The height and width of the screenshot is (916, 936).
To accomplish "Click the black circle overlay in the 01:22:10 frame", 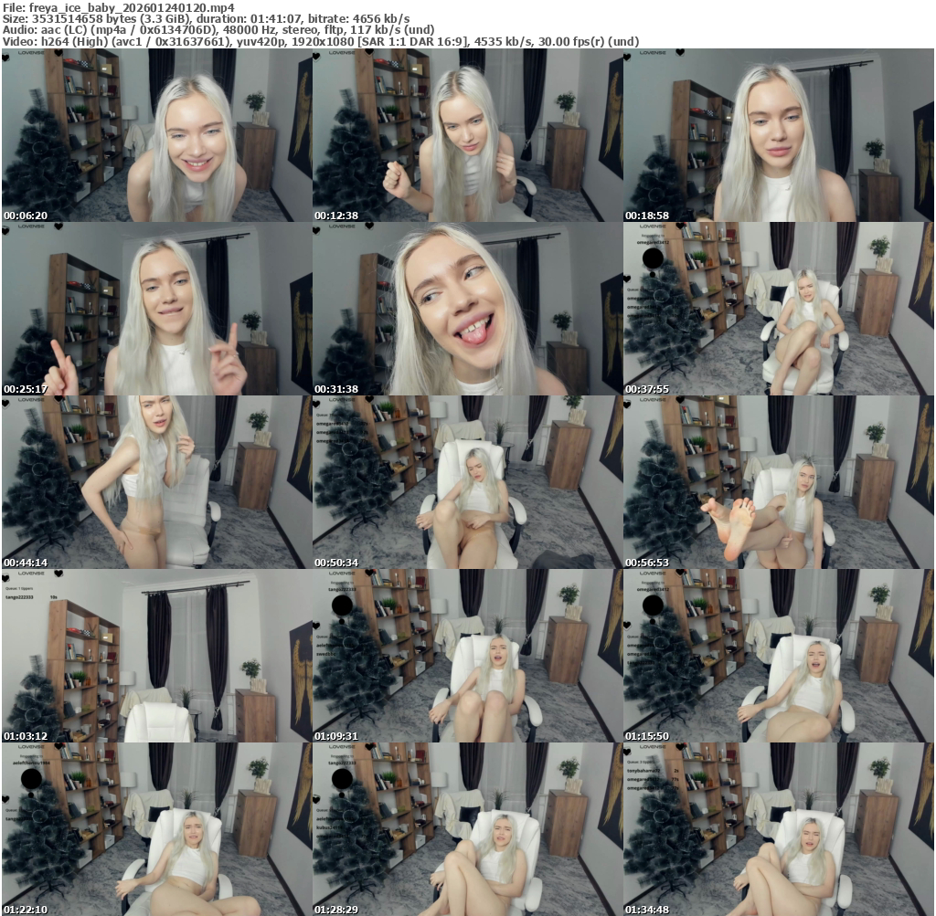I will (x=31, y=780).
